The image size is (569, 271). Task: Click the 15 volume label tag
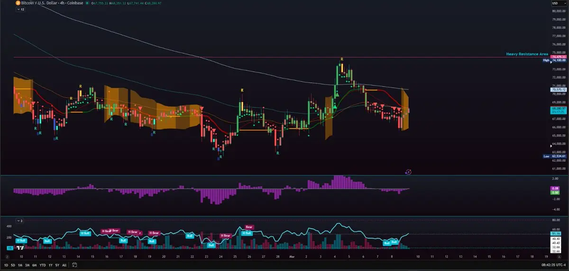tap(9, 248)
